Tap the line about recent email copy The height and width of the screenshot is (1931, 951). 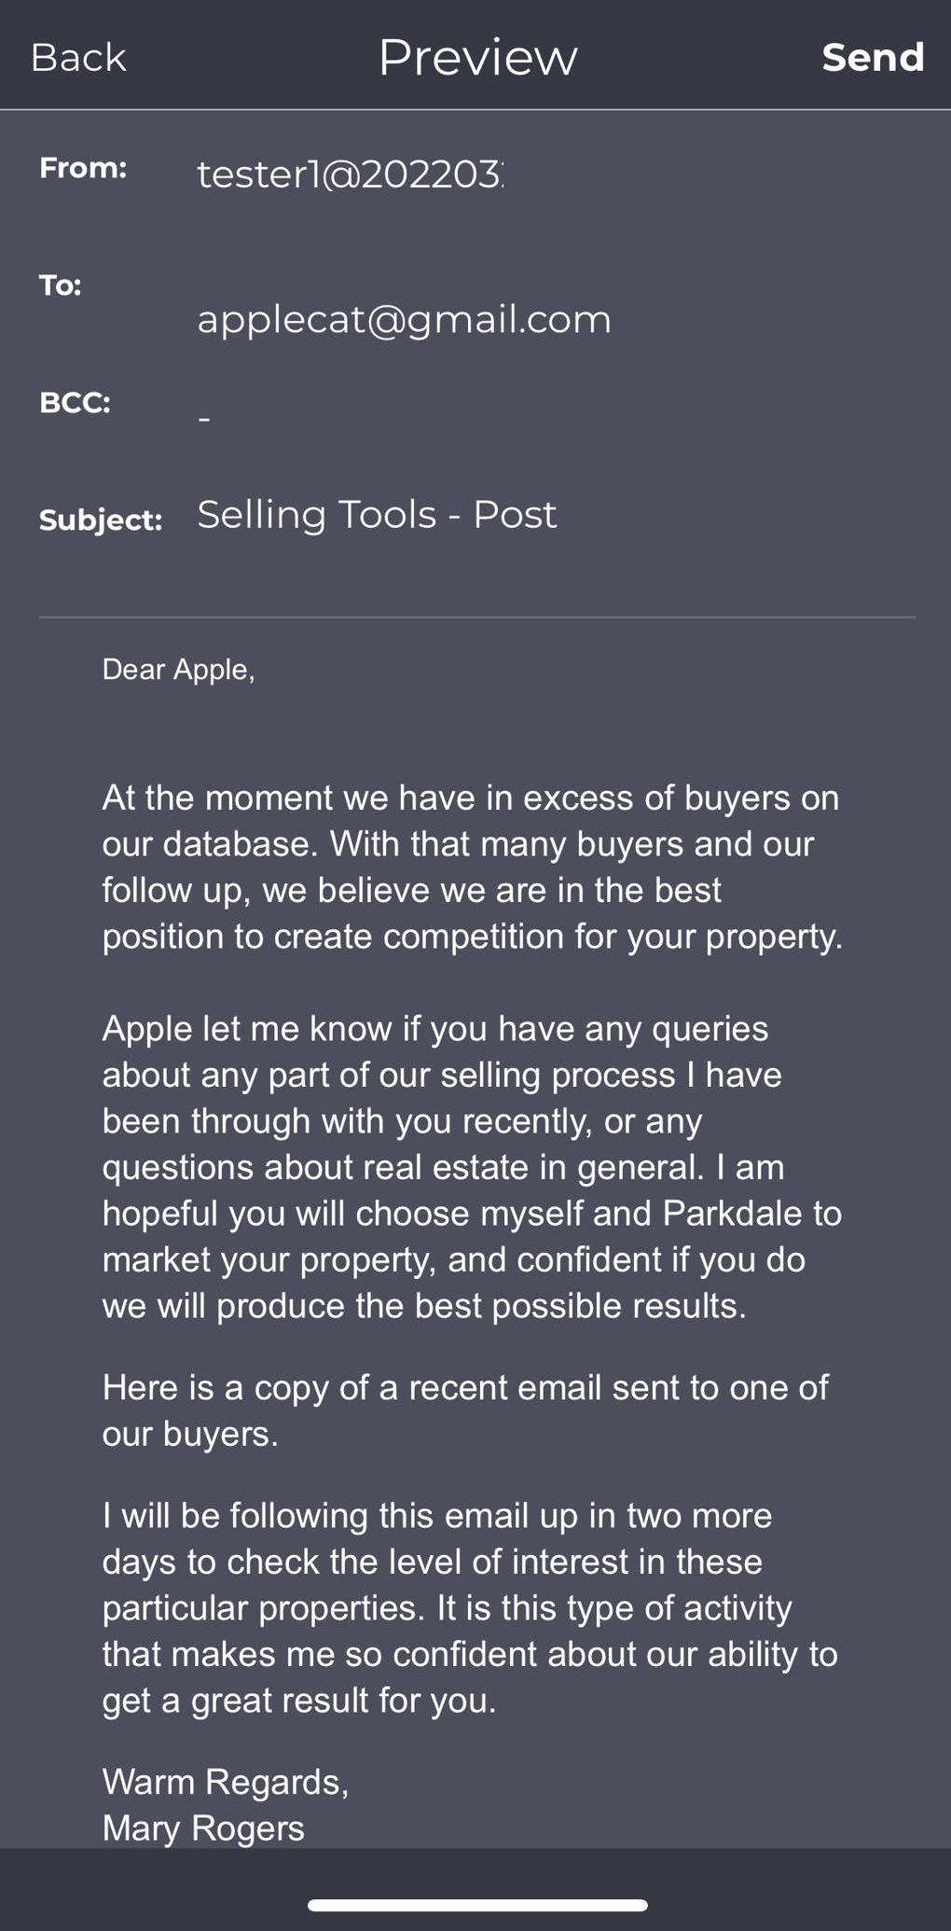tap(465, 1410)
